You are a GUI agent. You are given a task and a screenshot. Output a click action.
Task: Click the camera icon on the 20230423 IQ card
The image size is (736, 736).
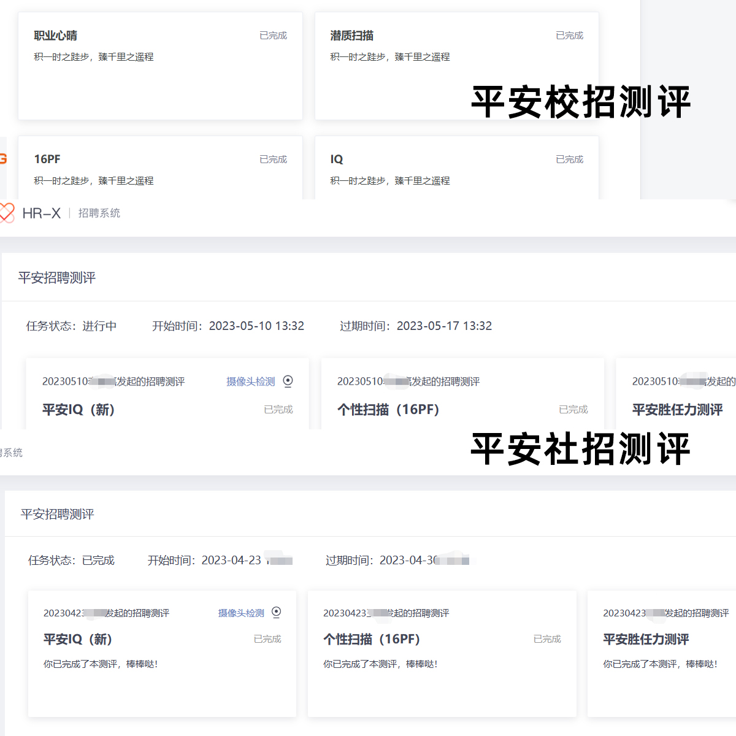(276, 612)
